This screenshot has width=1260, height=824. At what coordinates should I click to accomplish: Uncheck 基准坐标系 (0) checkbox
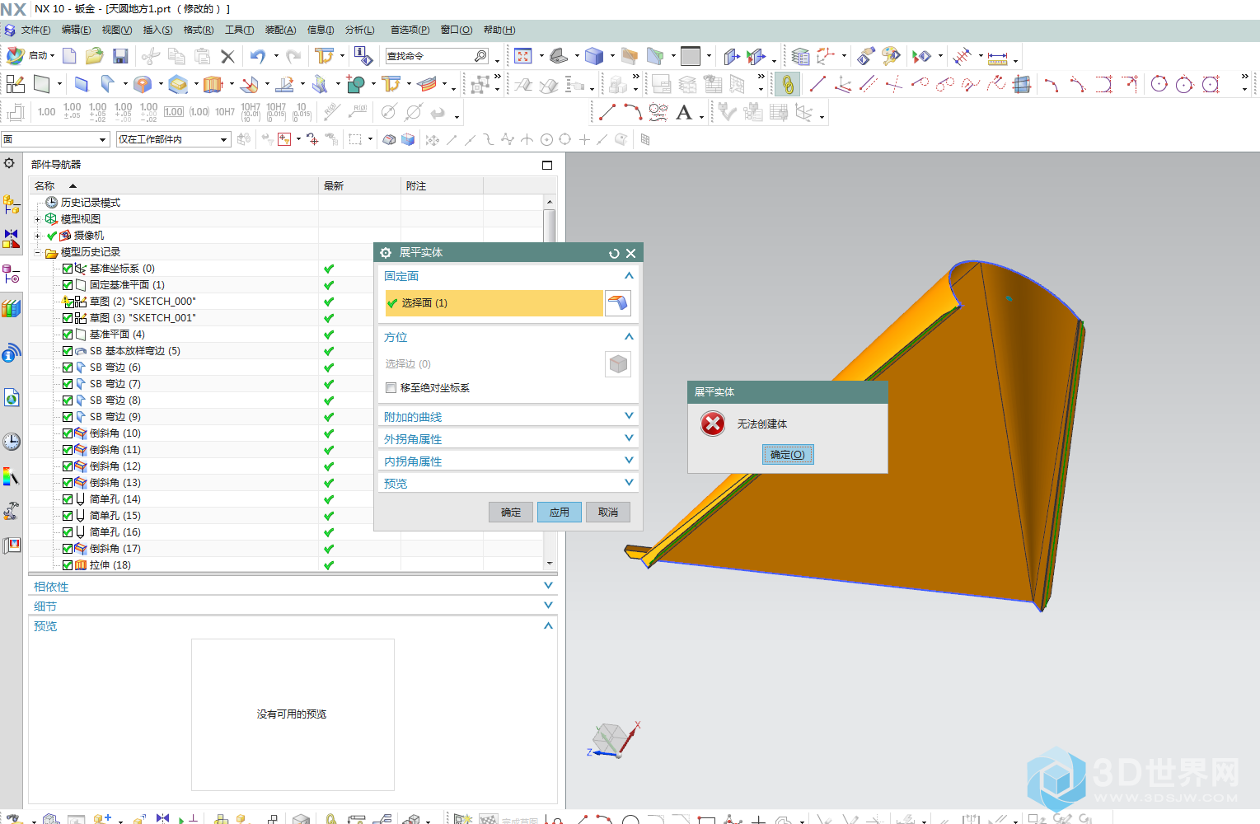(x=68, y=269)
